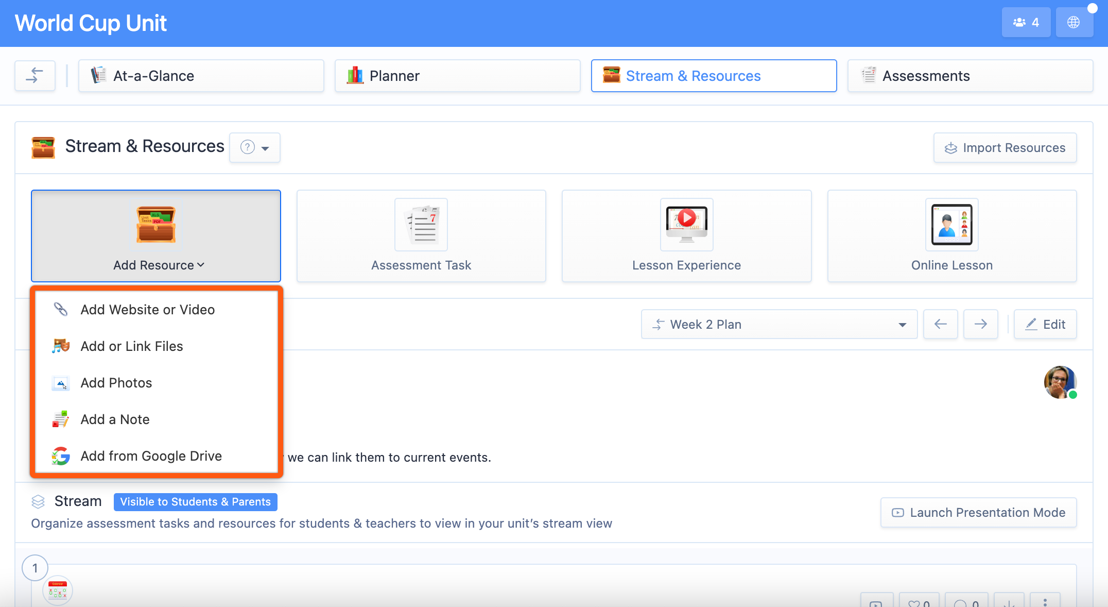1108x607 pixels.
Task: Click the members count icon showing 4
Action: coord(1026,22)
